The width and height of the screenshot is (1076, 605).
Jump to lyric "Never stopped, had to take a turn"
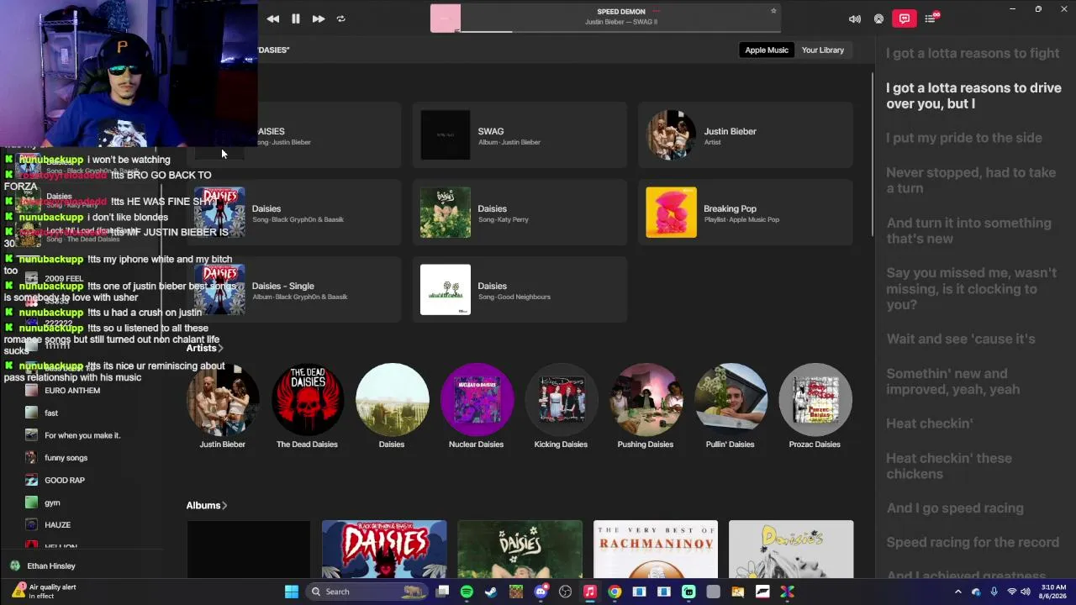tap(971, 180)
